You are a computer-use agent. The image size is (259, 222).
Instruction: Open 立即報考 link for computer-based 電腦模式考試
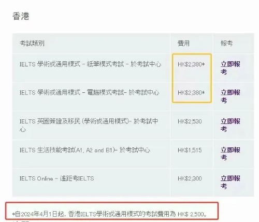coord(231,96)
